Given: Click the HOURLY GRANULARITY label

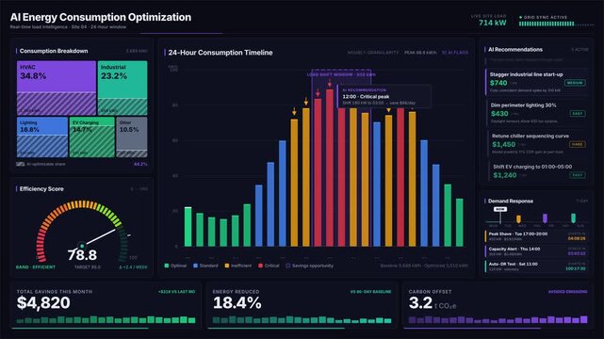Looking at the screenshot, I should 373,53.
